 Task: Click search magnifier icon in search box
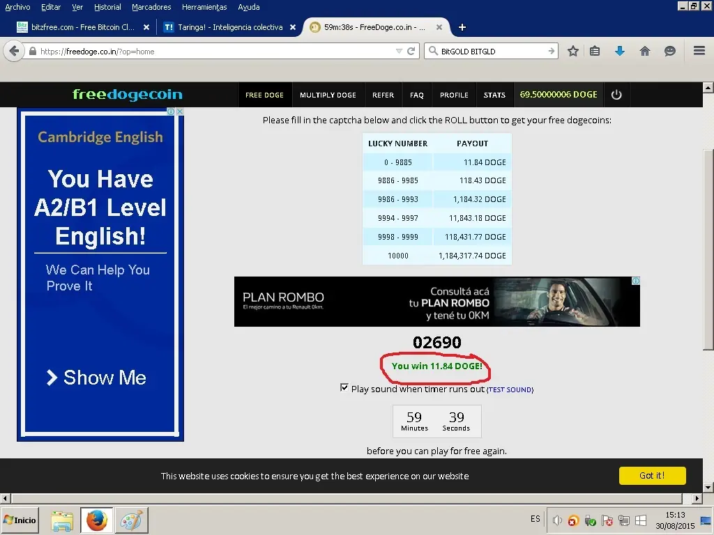(433, 51)
